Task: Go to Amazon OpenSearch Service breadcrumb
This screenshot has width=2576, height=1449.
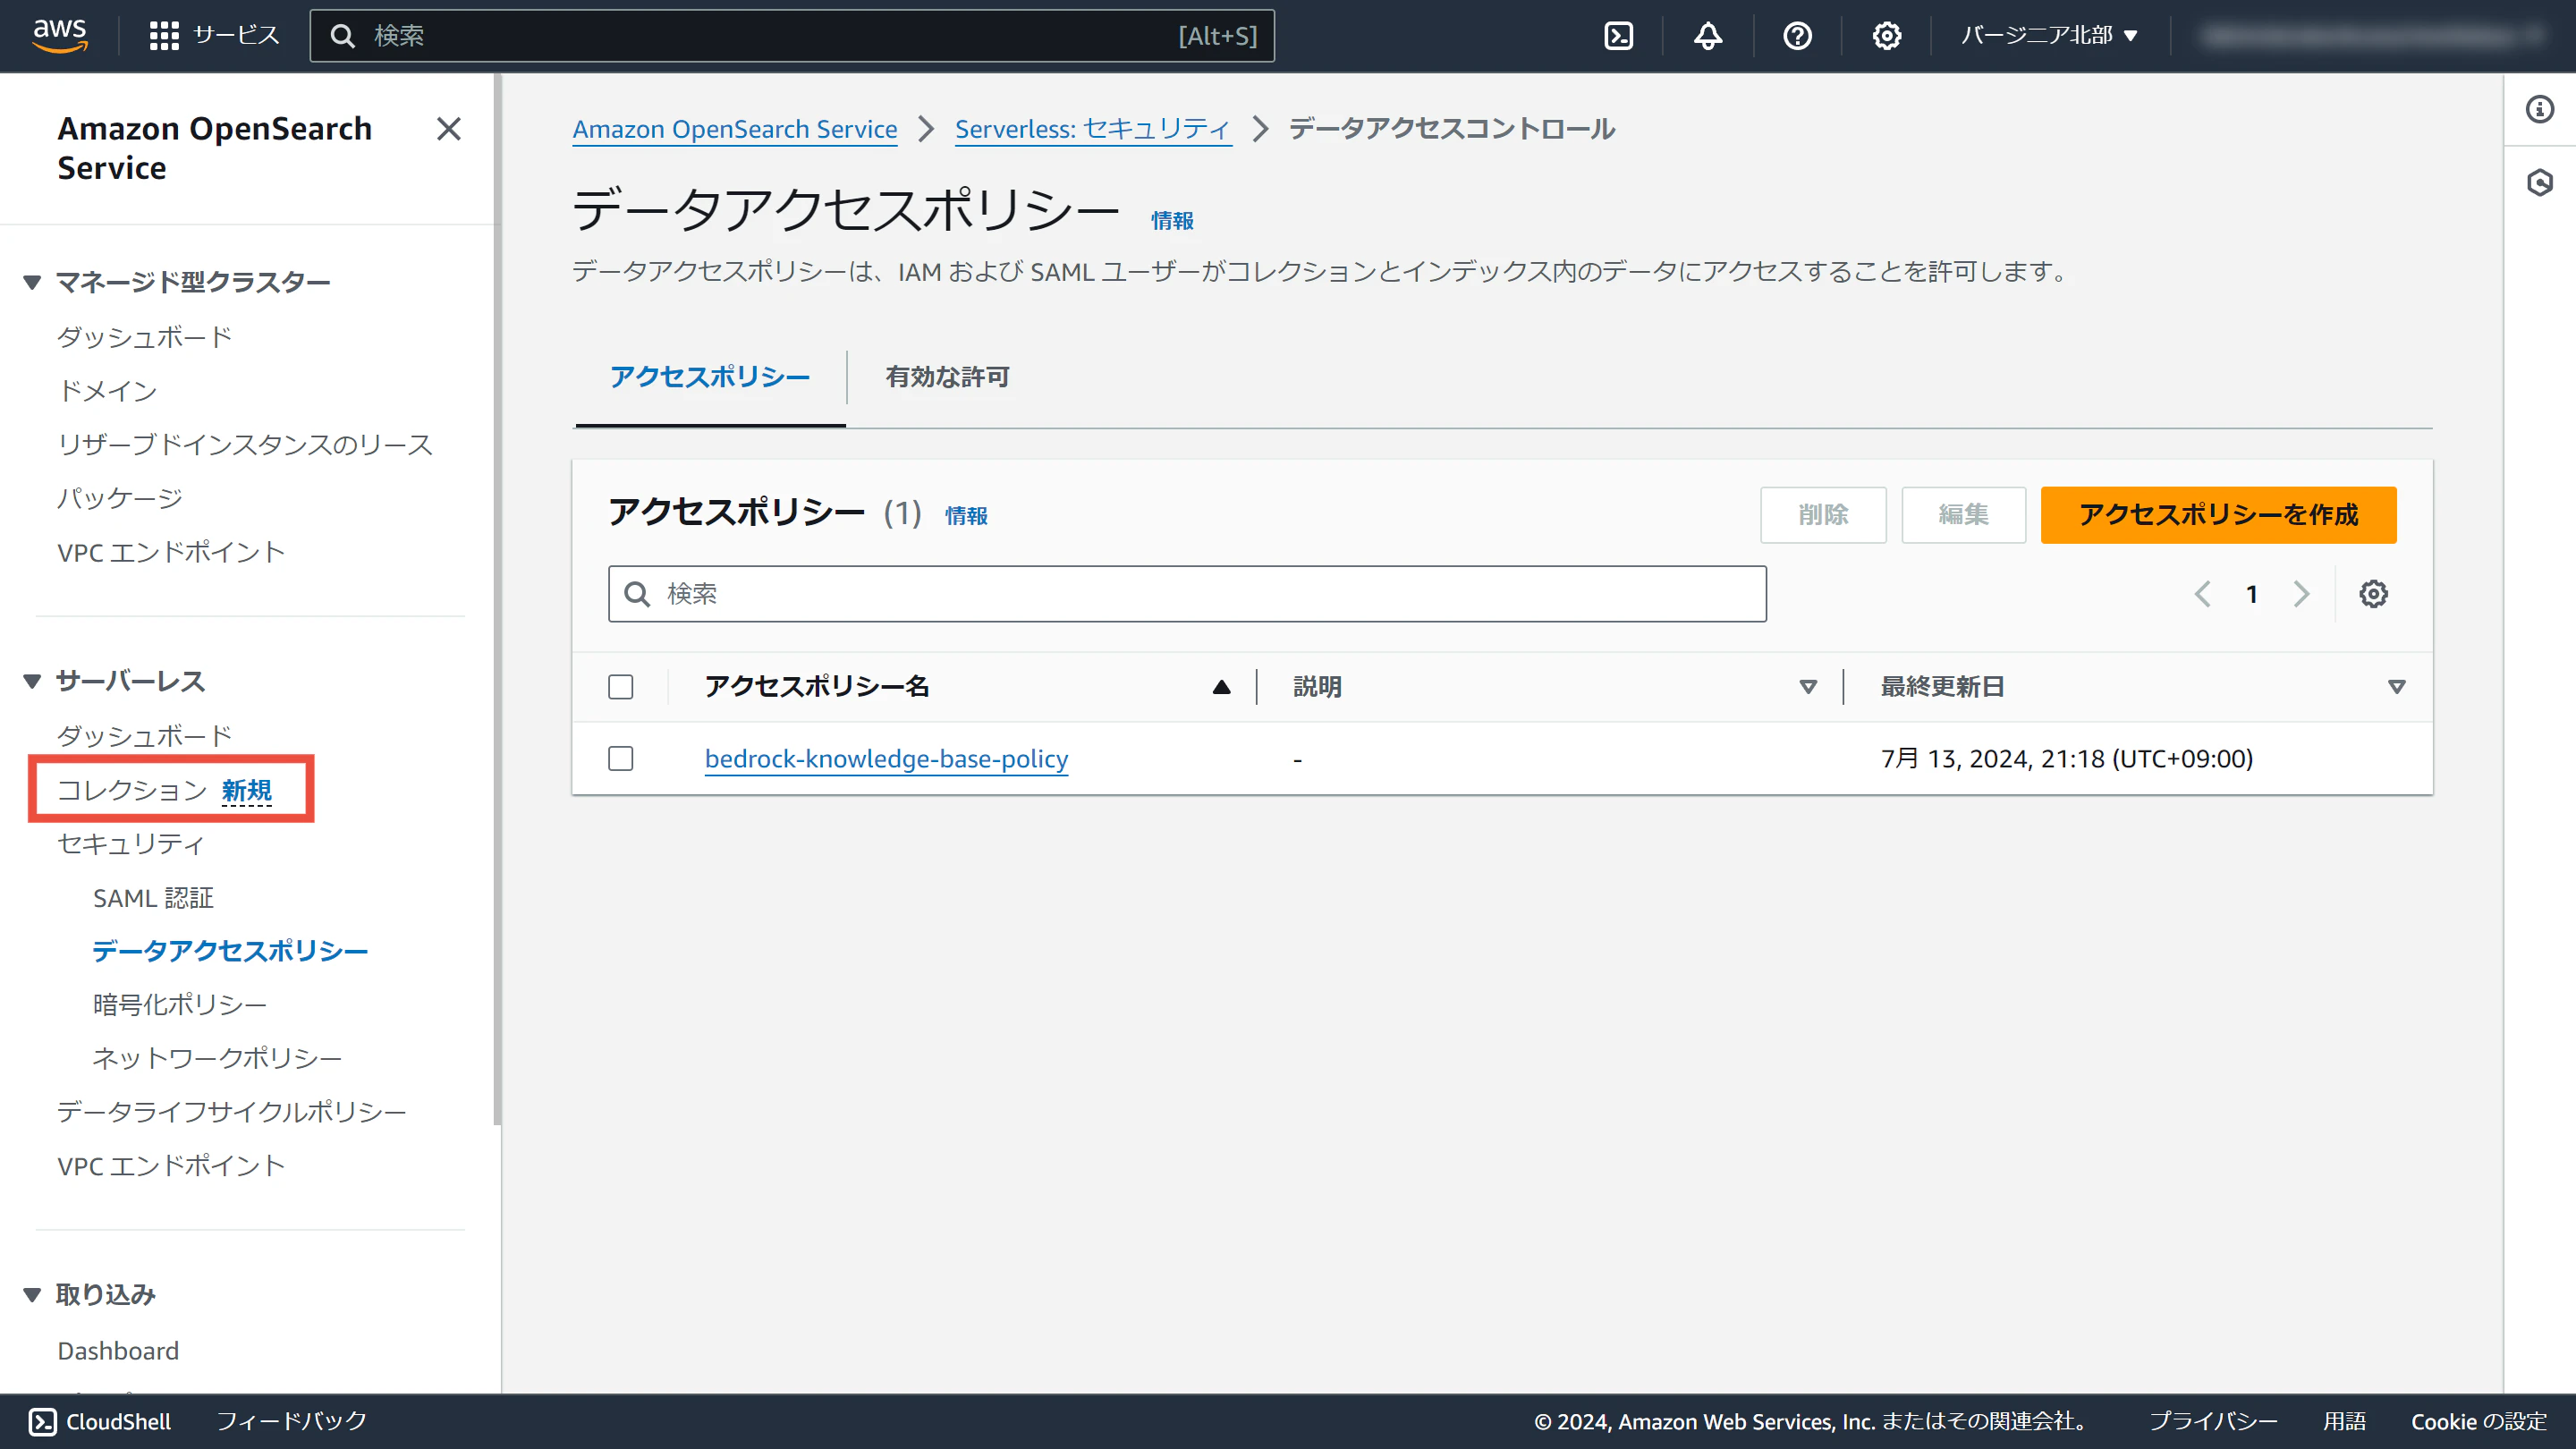Action: click(735, 129)
